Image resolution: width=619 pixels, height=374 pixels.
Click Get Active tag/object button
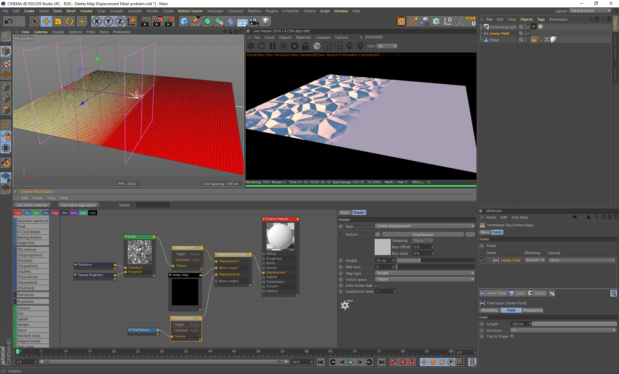78,205
